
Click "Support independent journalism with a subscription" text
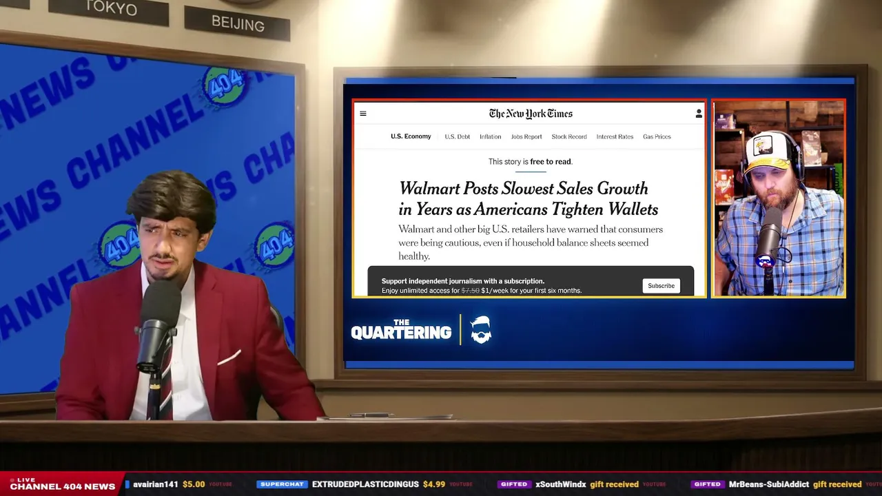(x=463, y=281)
